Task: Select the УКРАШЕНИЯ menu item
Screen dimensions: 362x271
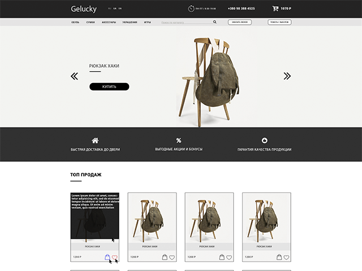Action: coord(130,23)
